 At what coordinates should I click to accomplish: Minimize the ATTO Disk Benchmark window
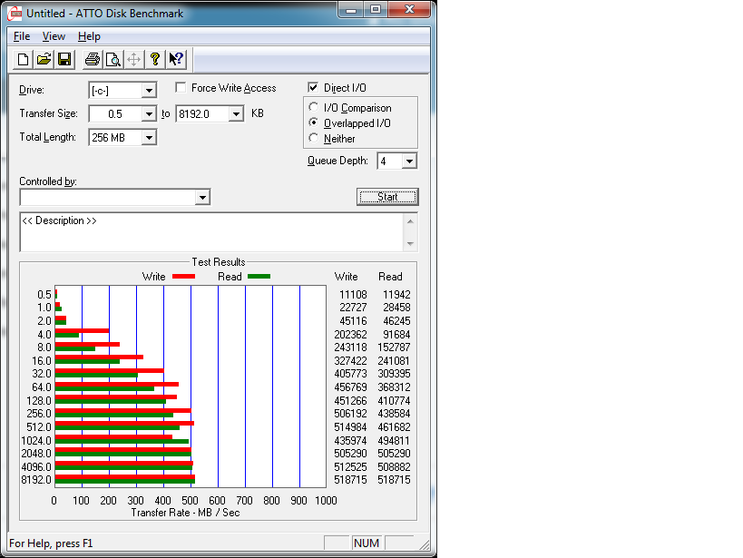click(351, 9)
